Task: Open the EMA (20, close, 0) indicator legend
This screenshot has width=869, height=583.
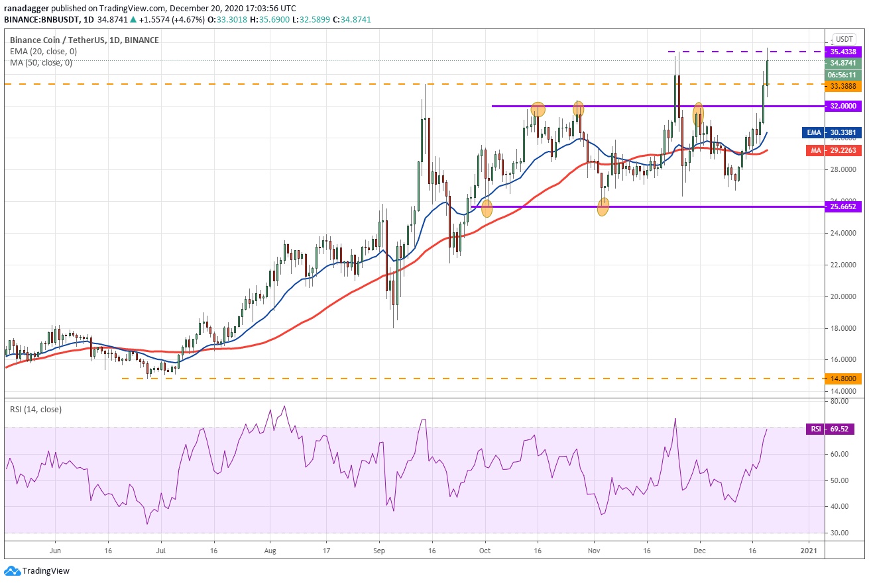Action: [x=41, y=52]
